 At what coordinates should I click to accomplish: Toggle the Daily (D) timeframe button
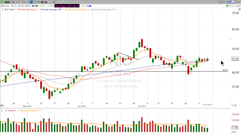pos(31,2)
